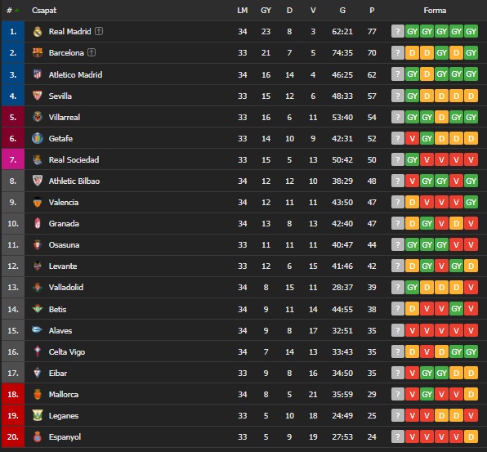
Task: Click Sevilla's green GY form result
Action: coord(412,96)
